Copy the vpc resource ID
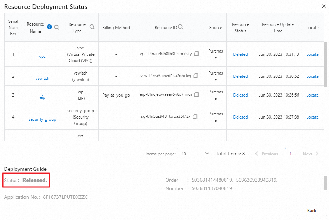Screen dimensions: 329x220 coord(196,54)
